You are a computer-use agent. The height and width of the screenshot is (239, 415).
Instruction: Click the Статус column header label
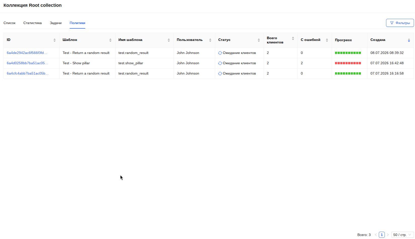pyautogui.click(x=224, y=40)
